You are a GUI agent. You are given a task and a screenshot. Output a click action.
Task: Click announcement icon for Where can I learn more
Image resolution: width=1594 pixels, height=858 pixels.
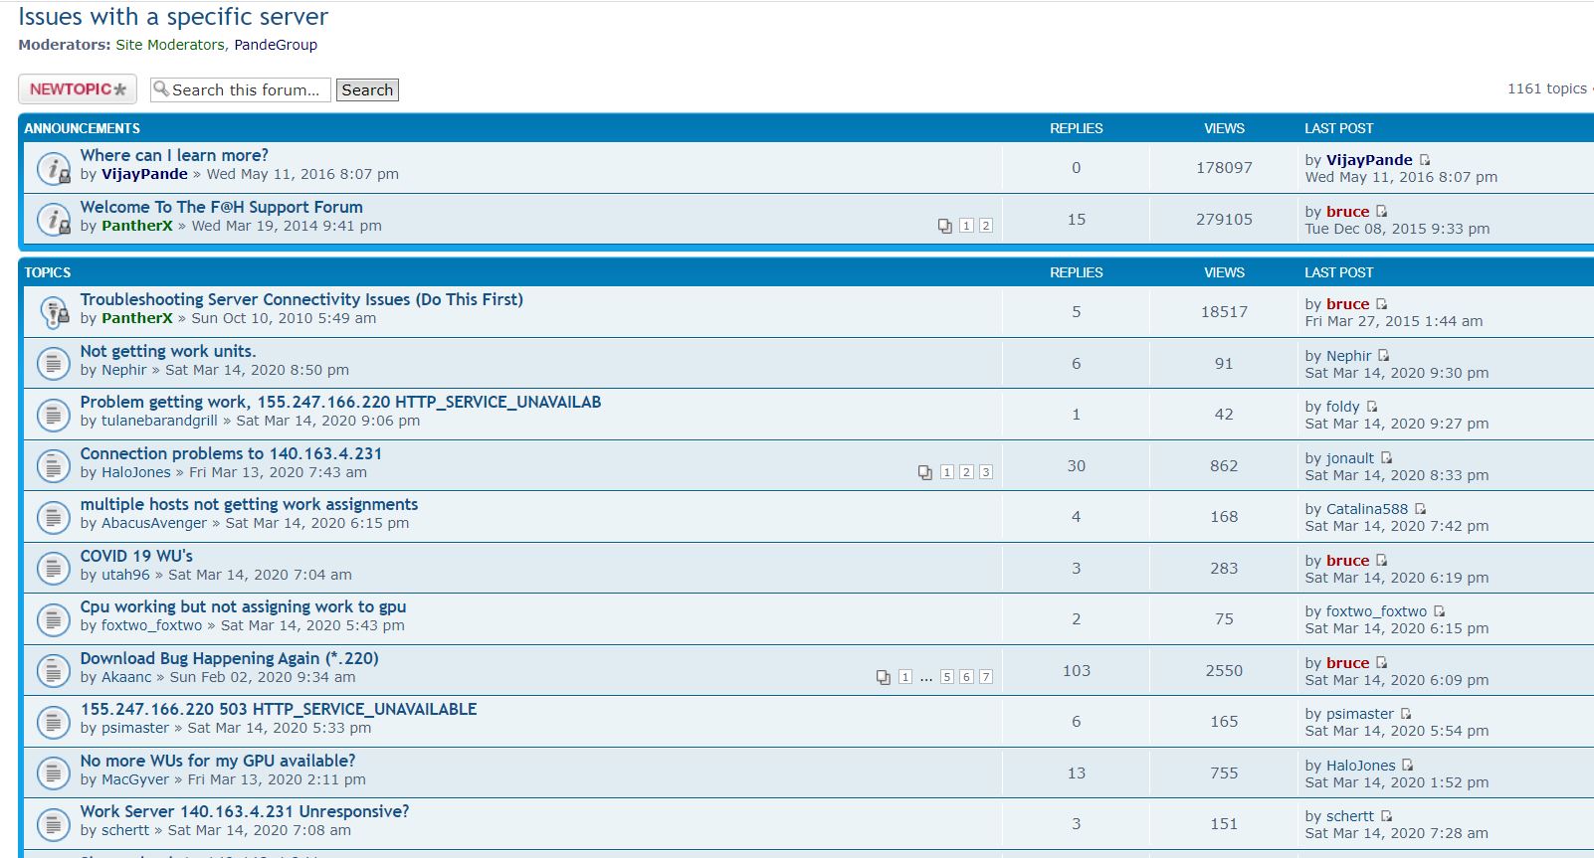pos(53,168)
